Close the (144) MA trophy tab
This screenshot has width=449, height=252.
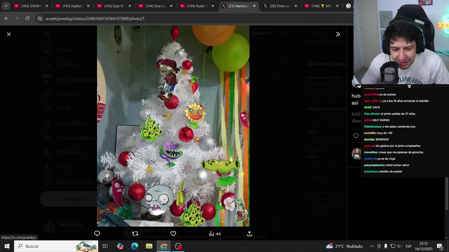pyautogui.click(x=337, y=6)
